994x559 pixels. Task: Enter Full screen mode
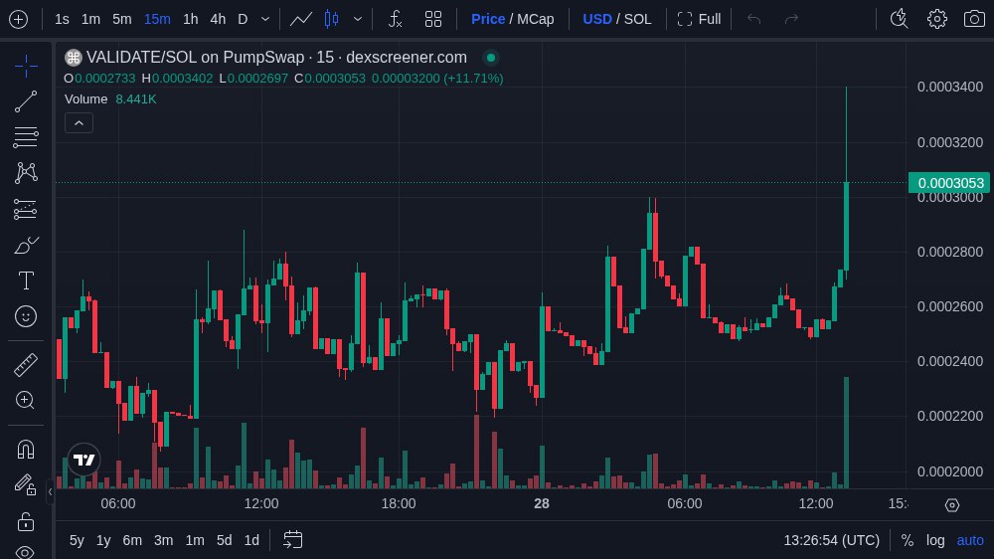[699, 19]
